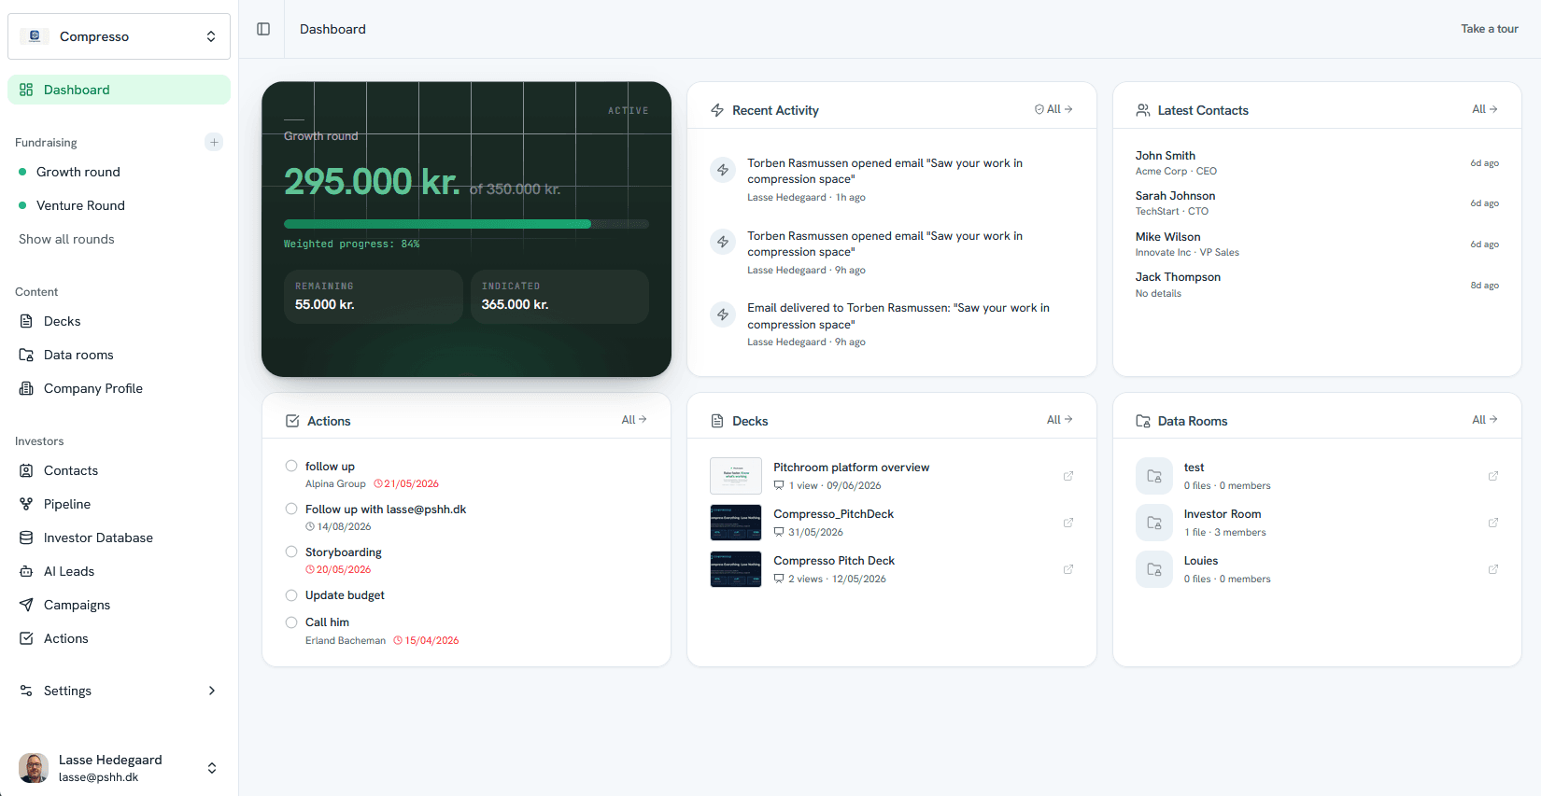Viewport: 1541px width, 796px height.
Task: Open Sarah Johnson contact entry
Action: (1317, 202)
